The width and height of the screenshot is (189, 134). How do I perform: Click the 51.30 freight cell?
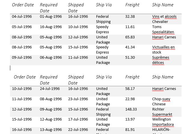coord(130,58)
